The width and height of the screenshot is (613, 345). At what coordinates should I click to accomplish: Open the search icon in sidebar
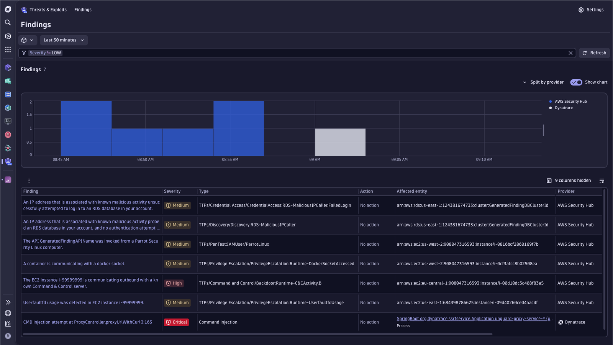(x=8, y=23)
